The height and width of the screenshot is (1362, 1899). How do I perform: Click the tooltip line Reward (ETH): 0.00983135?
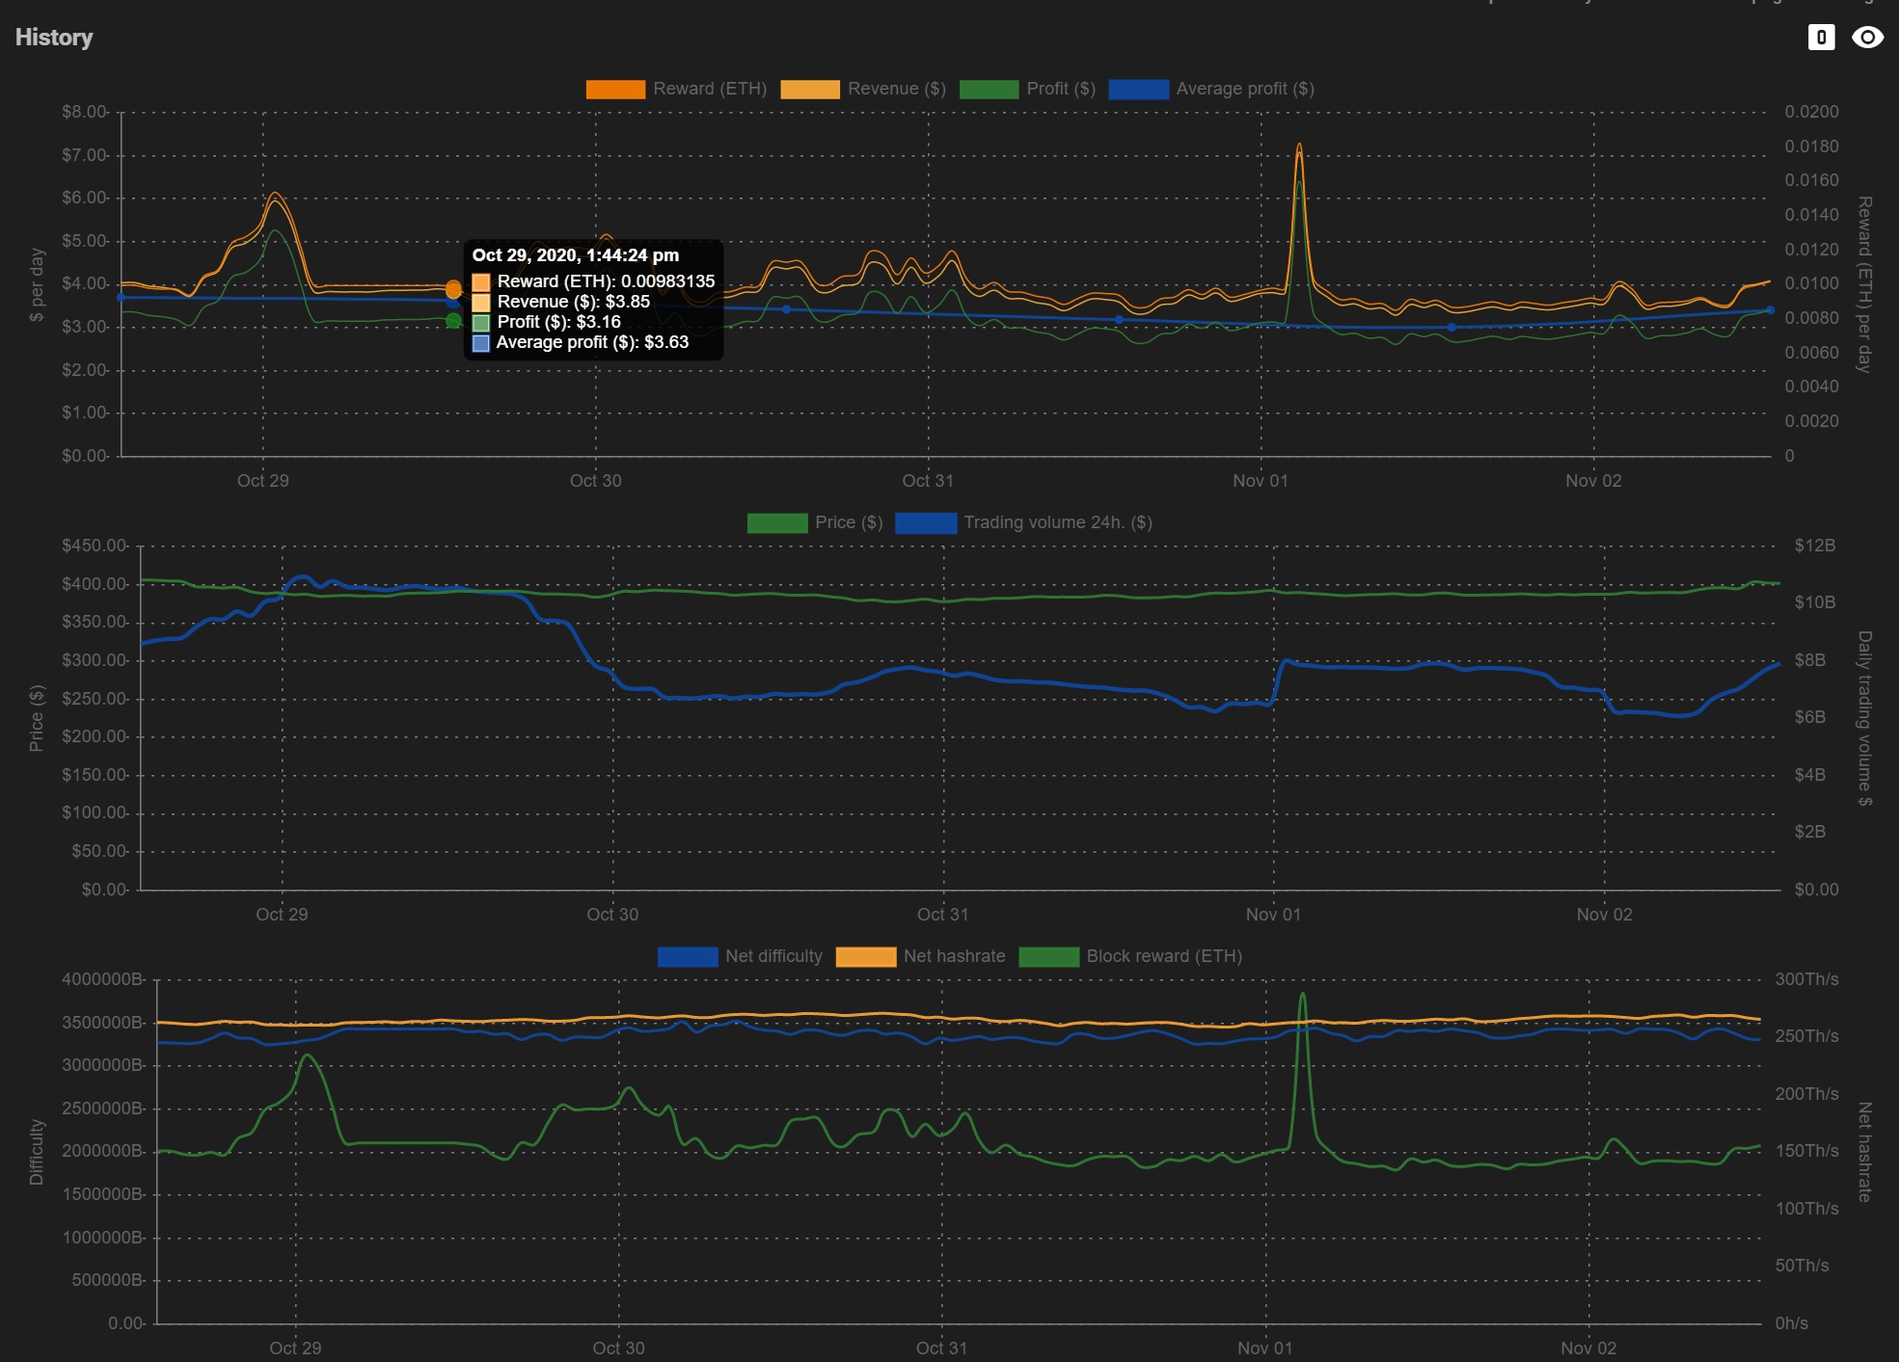(606, 281)
